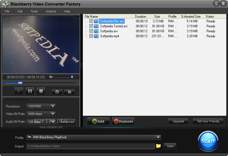Click the device icon in Profile field
Image resolution: width=228 pixels, height=156 pixels.
(x=30, y=137)
